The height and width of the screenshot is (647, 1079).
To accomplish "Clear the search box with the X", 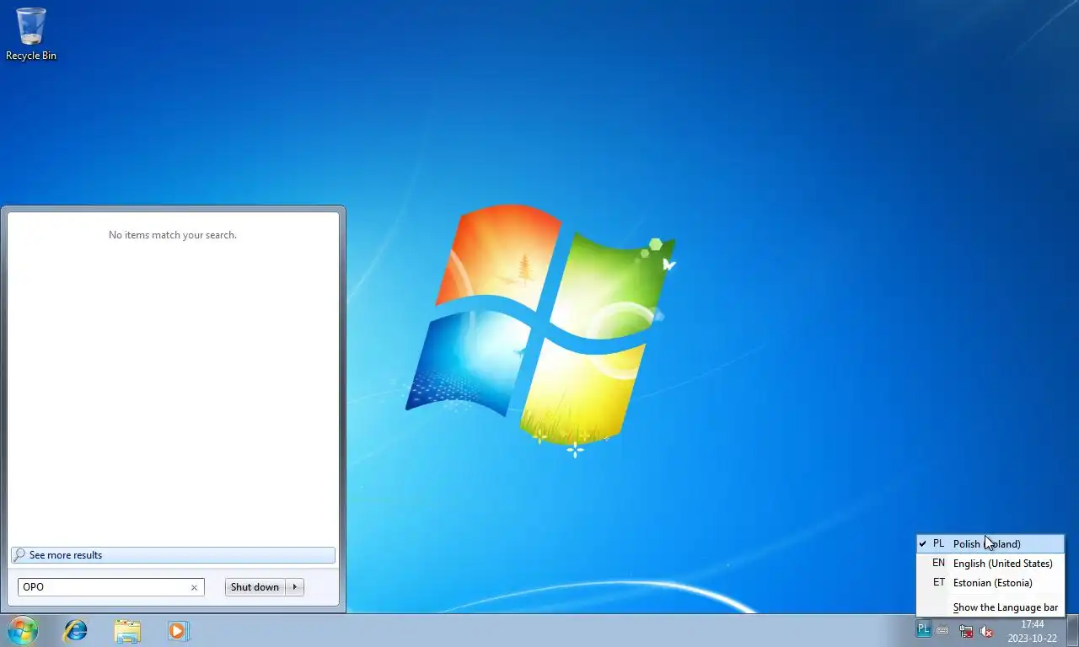I will [194, 587].
